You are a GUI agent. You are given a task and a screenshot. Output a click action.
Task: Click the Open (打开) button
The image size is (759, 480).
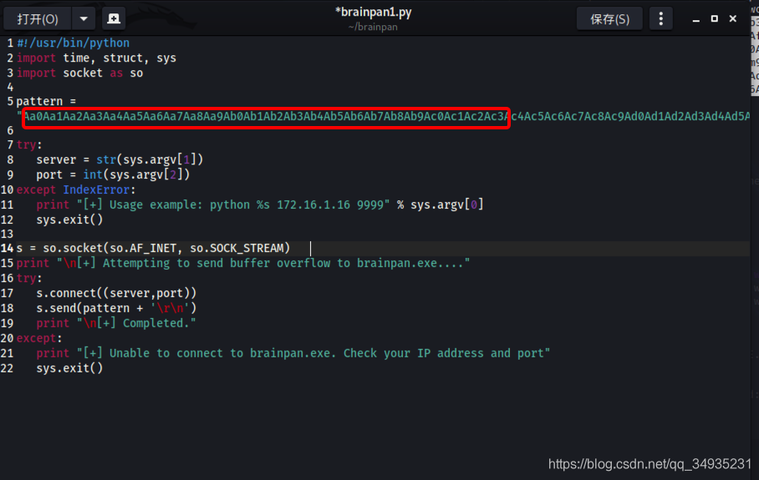[38, 19]
